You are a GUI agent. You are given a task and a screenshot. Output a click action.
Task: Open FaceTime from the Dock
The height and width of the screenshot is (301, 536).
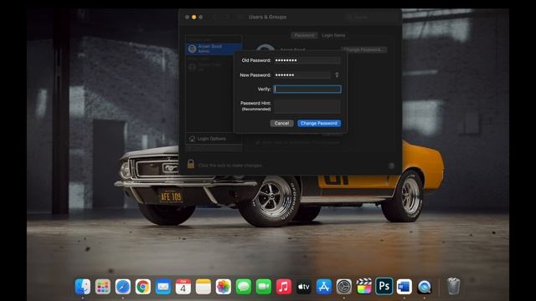coord(264,286)
